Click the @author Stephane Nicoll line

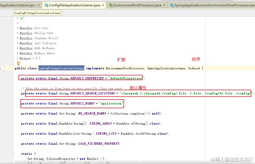[x=37, y=38]
